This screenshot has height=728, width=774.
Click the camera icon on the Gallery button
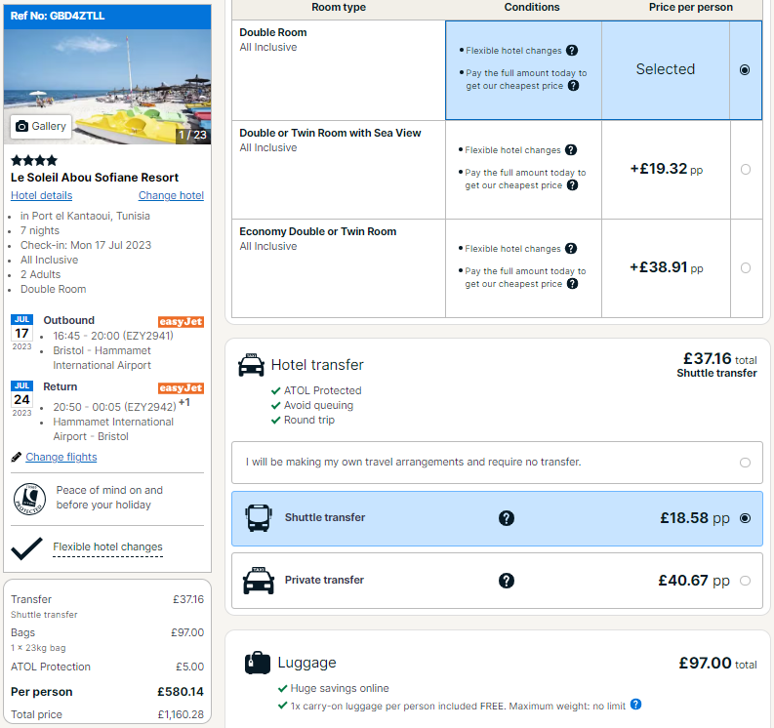(21, 126)
